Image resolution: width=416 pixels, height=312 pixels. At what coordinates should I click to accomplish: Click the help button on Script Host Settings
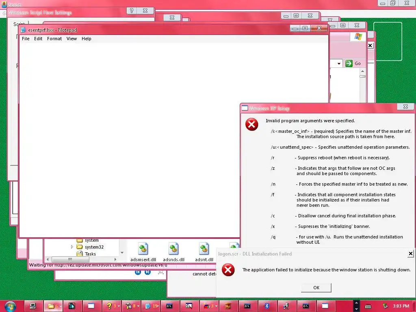pyautogui.click(x=132, y=11)
